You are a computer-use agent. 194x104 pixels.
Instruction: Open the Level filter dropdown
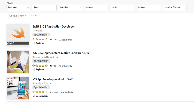[45, 7]
